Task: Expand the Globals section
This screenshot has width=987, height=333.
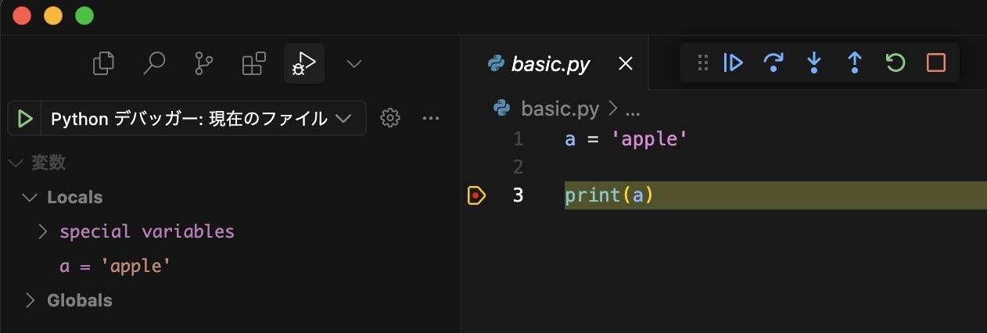Action: [x=31, y=300]
